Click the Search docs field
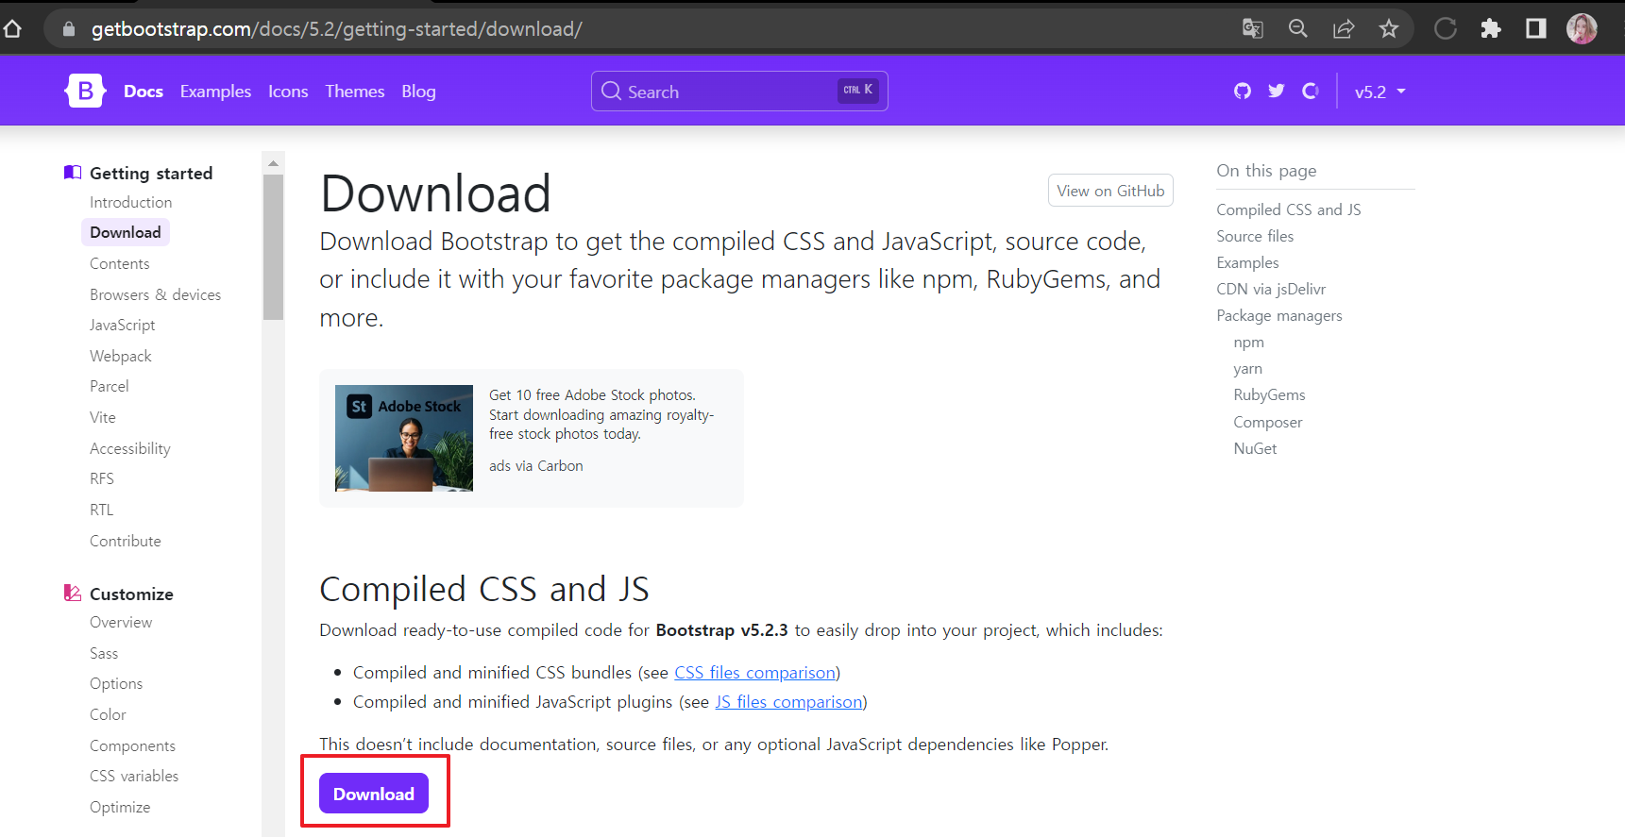The image size is (1625, 837). [739, 92]
